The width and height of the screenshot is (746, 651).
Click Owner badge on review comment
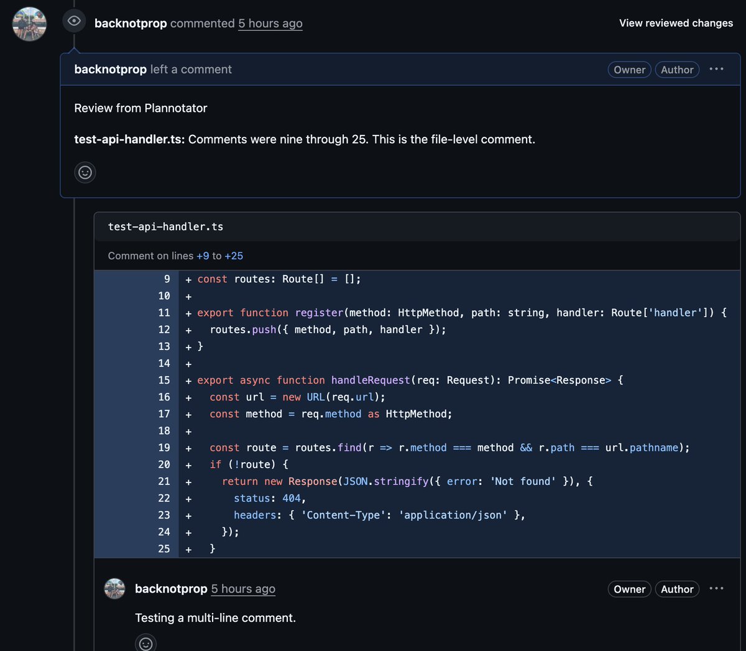tap(629, 70)
